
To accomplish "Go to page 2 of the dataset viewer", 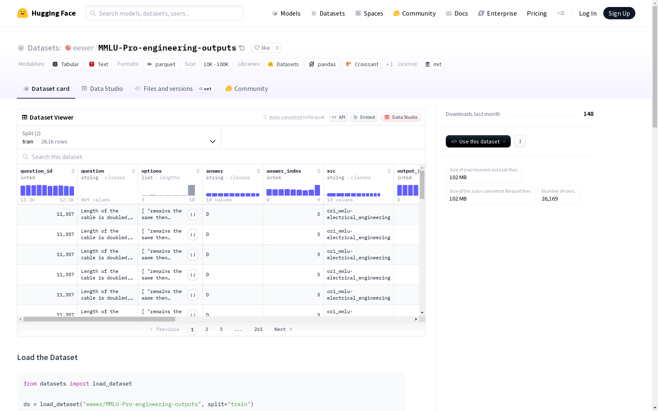I will pyautogui.click(x=206, y=329).
